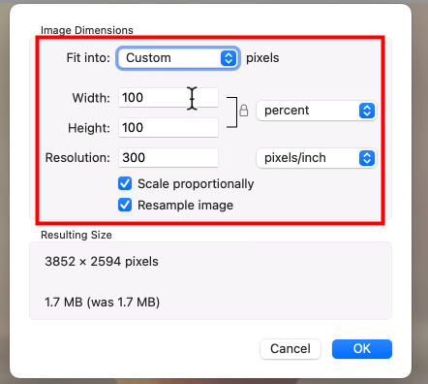The width and height of the screenshot is (428, 384).
Task: Click the Image Dimensions section heading
Action: [87, 30]
